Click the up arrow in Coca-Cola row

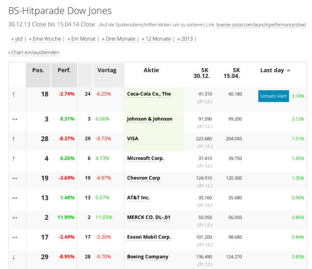point(14,94)
